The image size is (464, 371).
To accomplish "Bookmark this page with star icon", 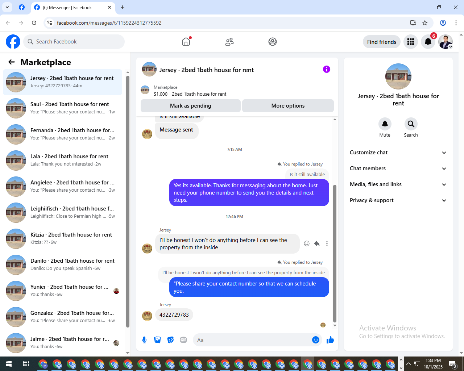I will coord(425,23).
